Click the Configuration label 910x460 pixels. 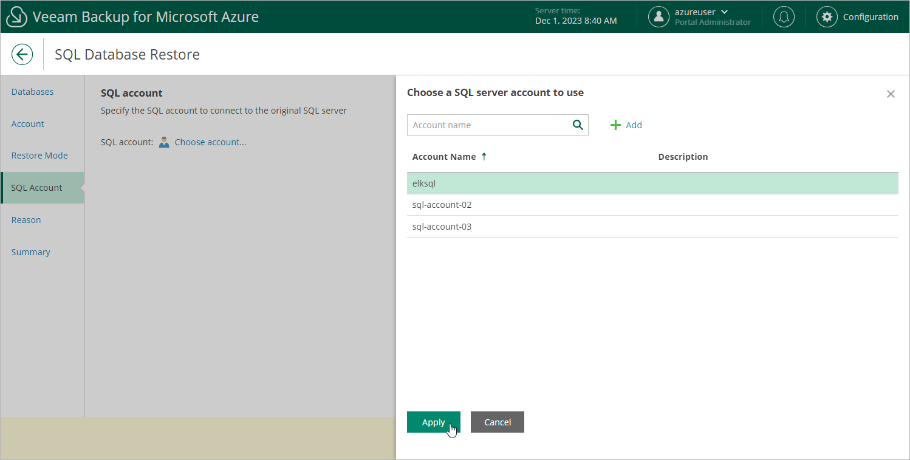pyautogui.click(x=871, y=17)
